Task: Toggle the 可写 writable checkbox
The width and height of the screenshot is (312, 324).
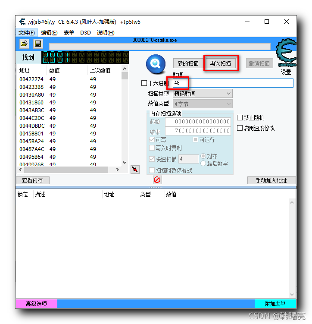Action: click(x=152, y=140)
